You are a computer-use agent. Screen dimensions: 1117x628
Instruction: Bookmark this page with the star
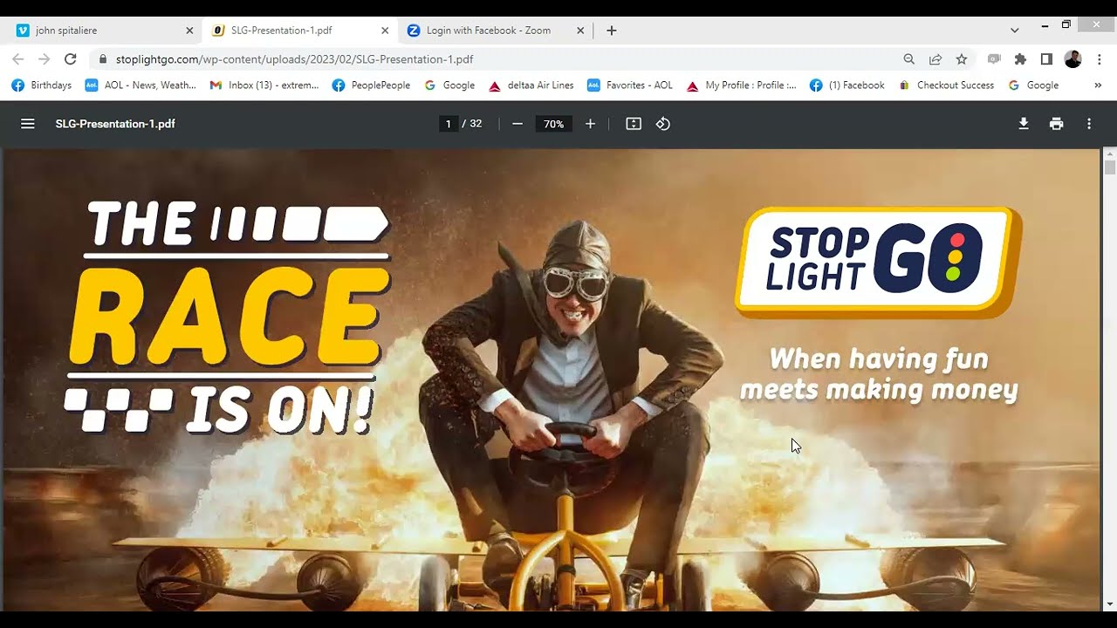pos(962,59)
